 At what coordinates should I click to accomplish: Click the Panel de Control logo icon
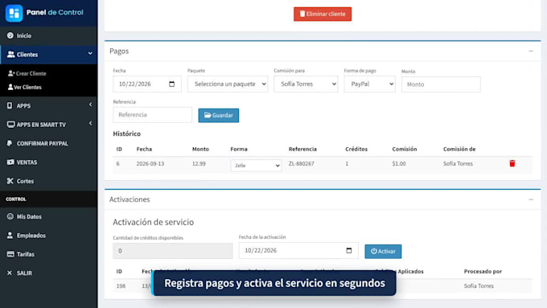point(14,13)
